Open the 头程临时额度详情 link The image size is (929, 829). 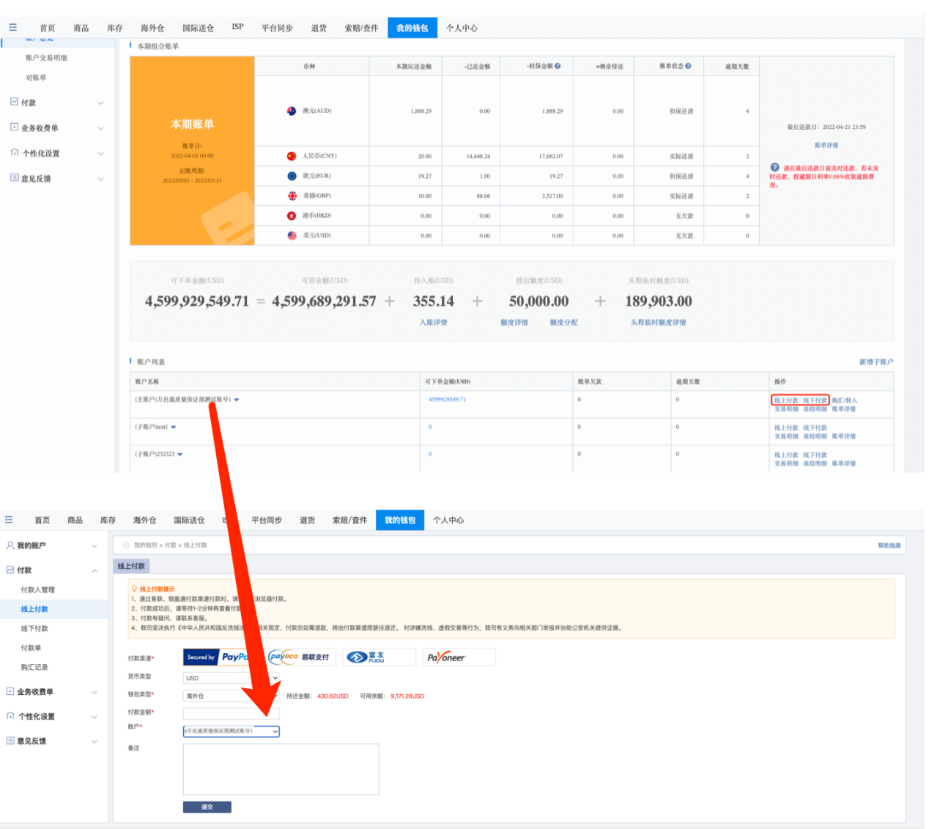[659, 322]
